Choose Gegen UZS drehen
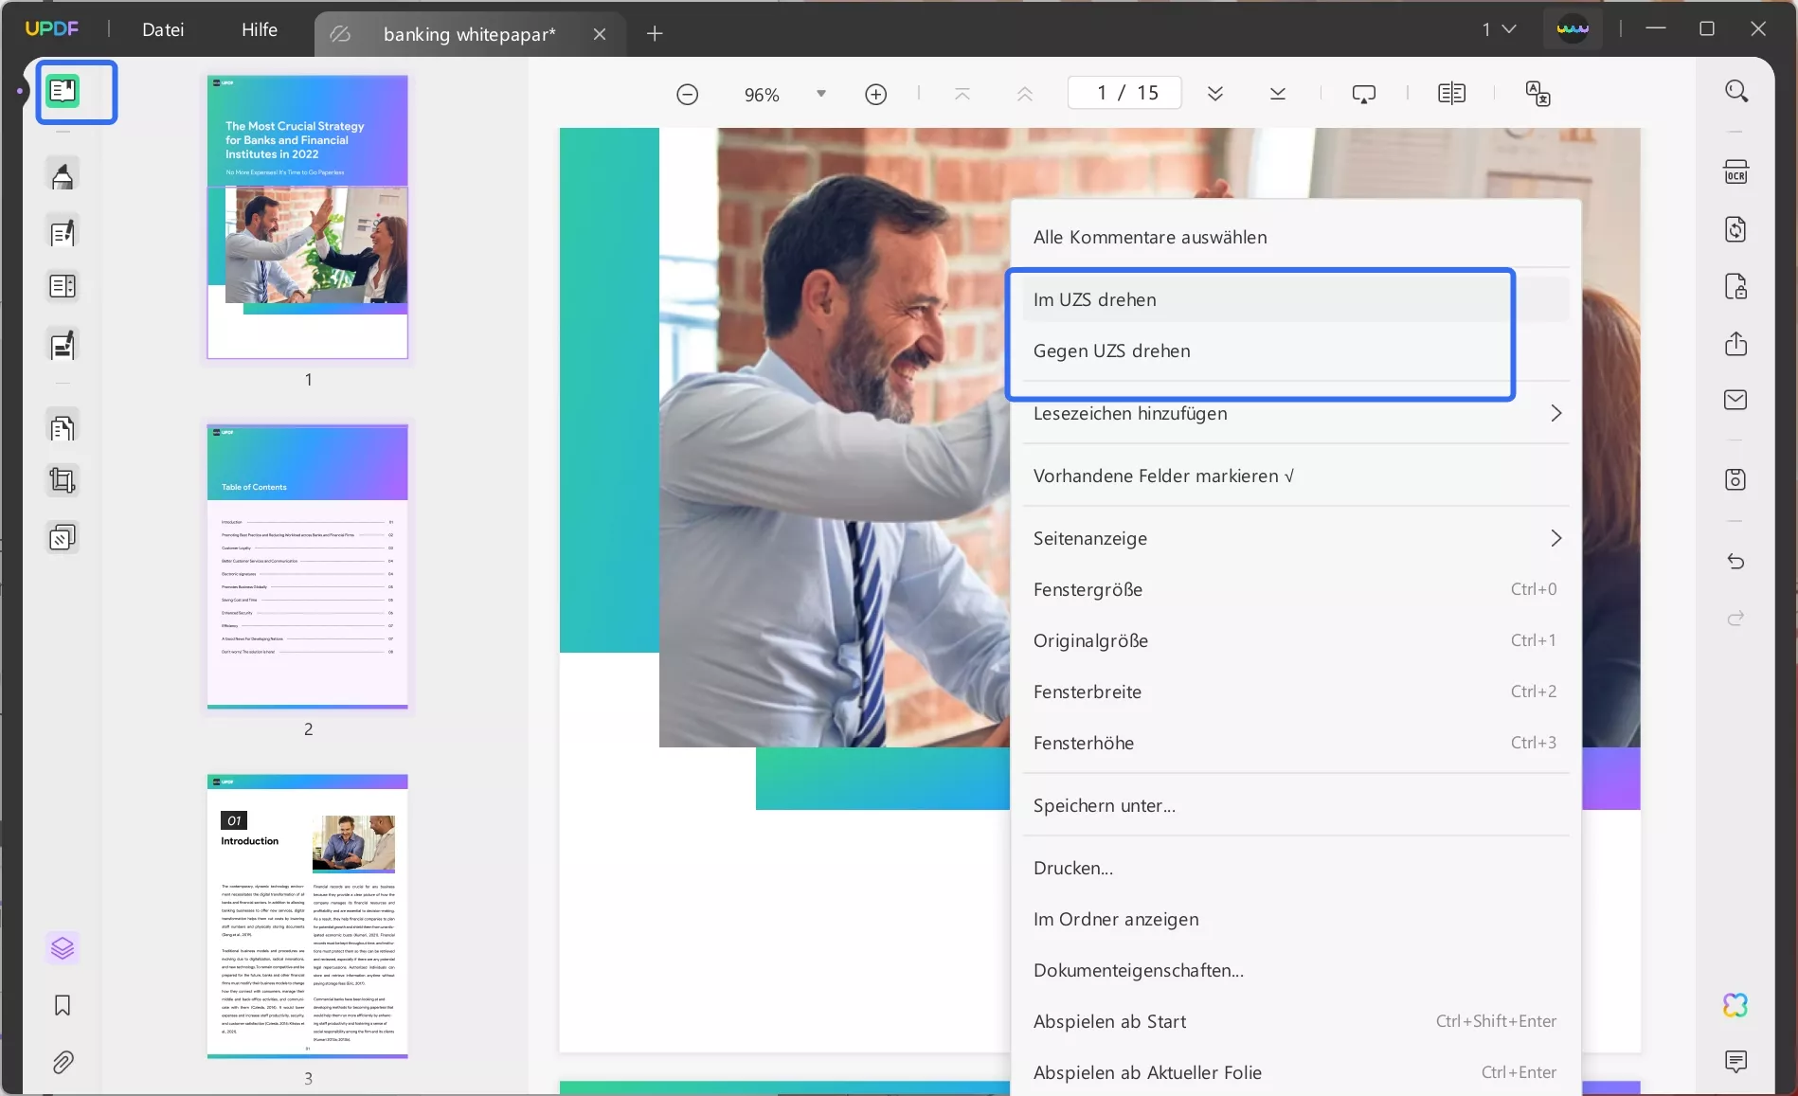Image resolution: width=1798 pixels, height=1096 pixels. tap(1296, 350)
